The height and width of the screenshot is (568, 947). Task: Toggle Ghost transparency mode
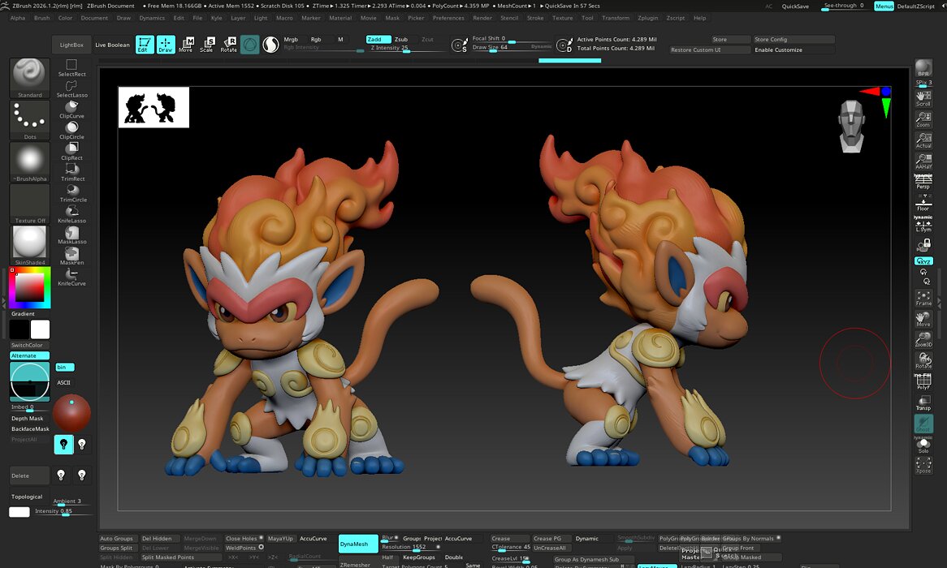click(x=923, y=423)
